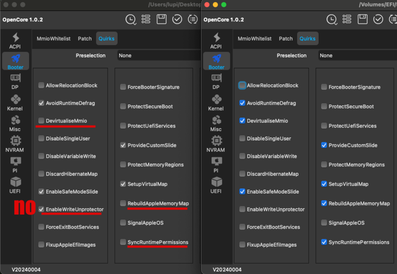
Task: Check RebuildAppleMemoryMap in the left window
Action: coord(123,204)
